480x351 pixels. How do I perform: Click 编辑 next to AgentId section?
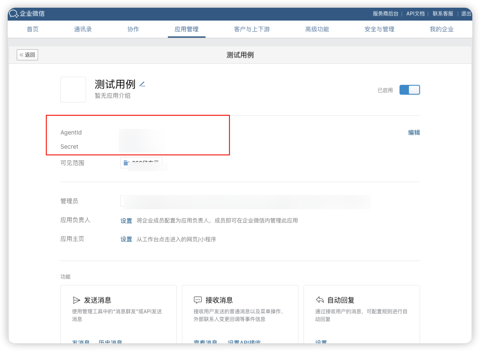tap(414, 133)
